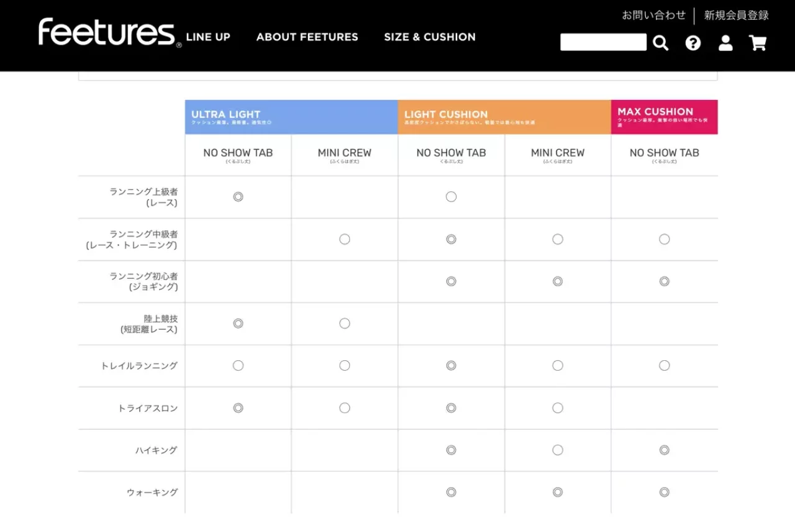
Task: Open the shopping cart icon
Action: (x=758, y=43)
